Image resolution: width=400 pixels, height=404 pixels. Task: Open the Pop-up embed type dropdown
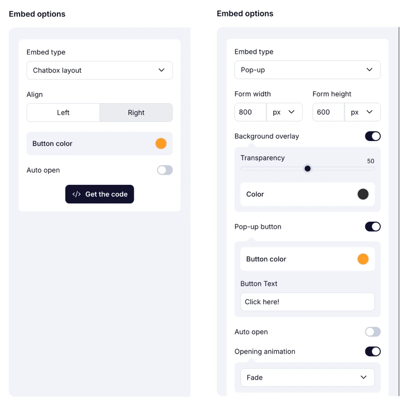307,70
